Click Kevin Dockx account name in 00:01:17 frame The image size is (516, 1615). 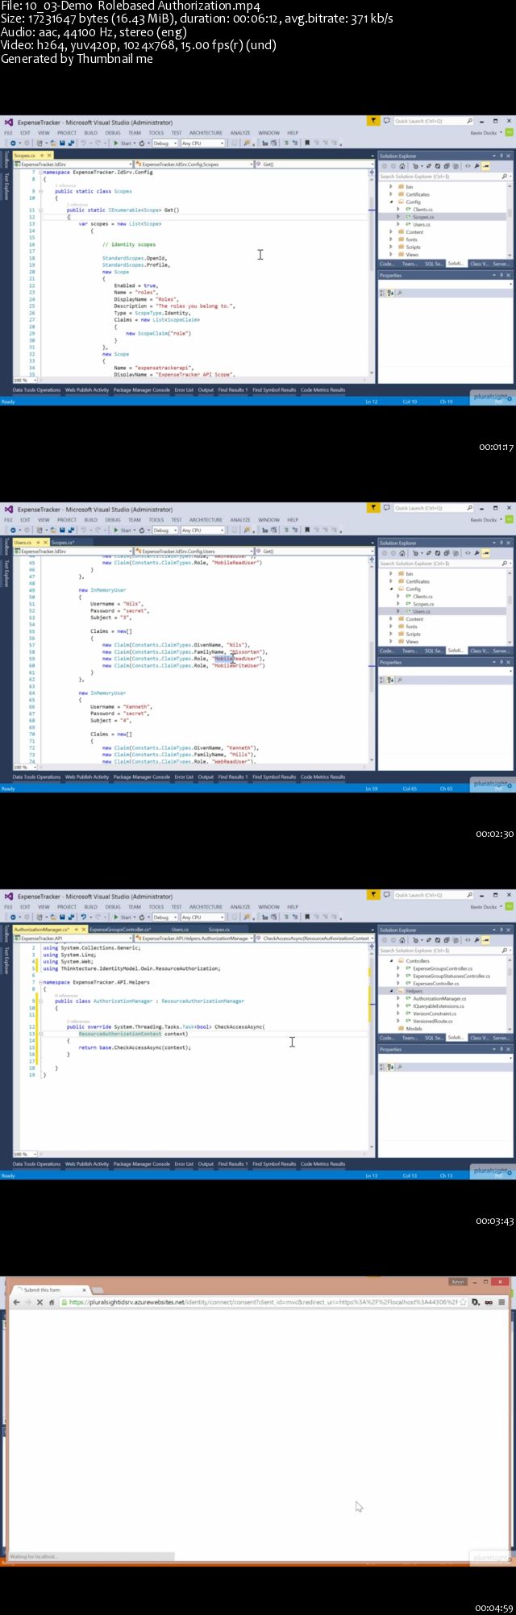coord(484,133)
